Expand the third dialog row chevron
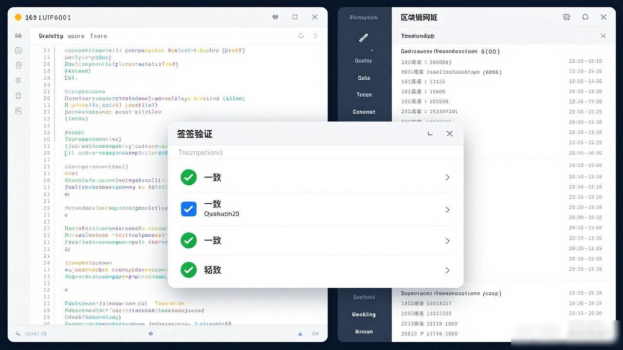This screenshot has height=350, width=623. coord(447,241)
